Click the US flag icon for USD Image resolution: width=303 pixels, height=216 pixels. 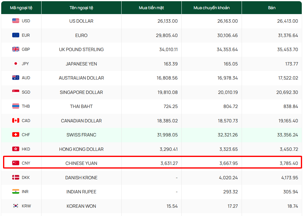coord(16,21)
